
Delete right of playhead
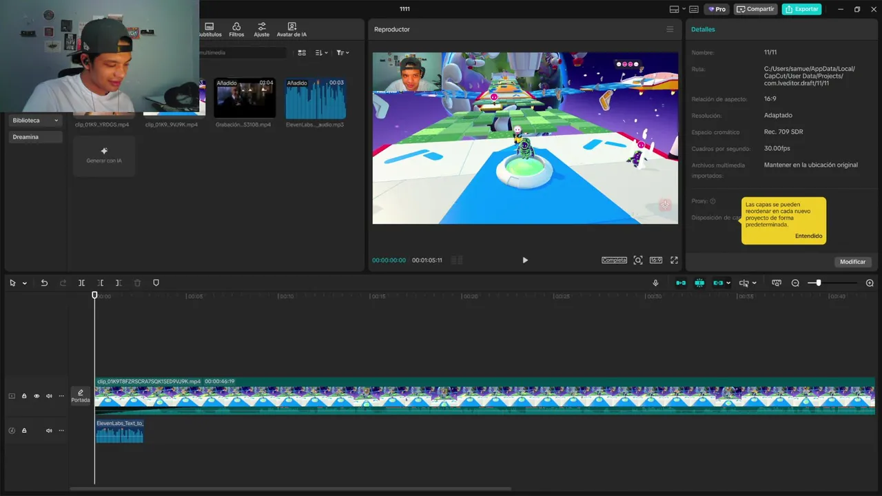(119, 283)
